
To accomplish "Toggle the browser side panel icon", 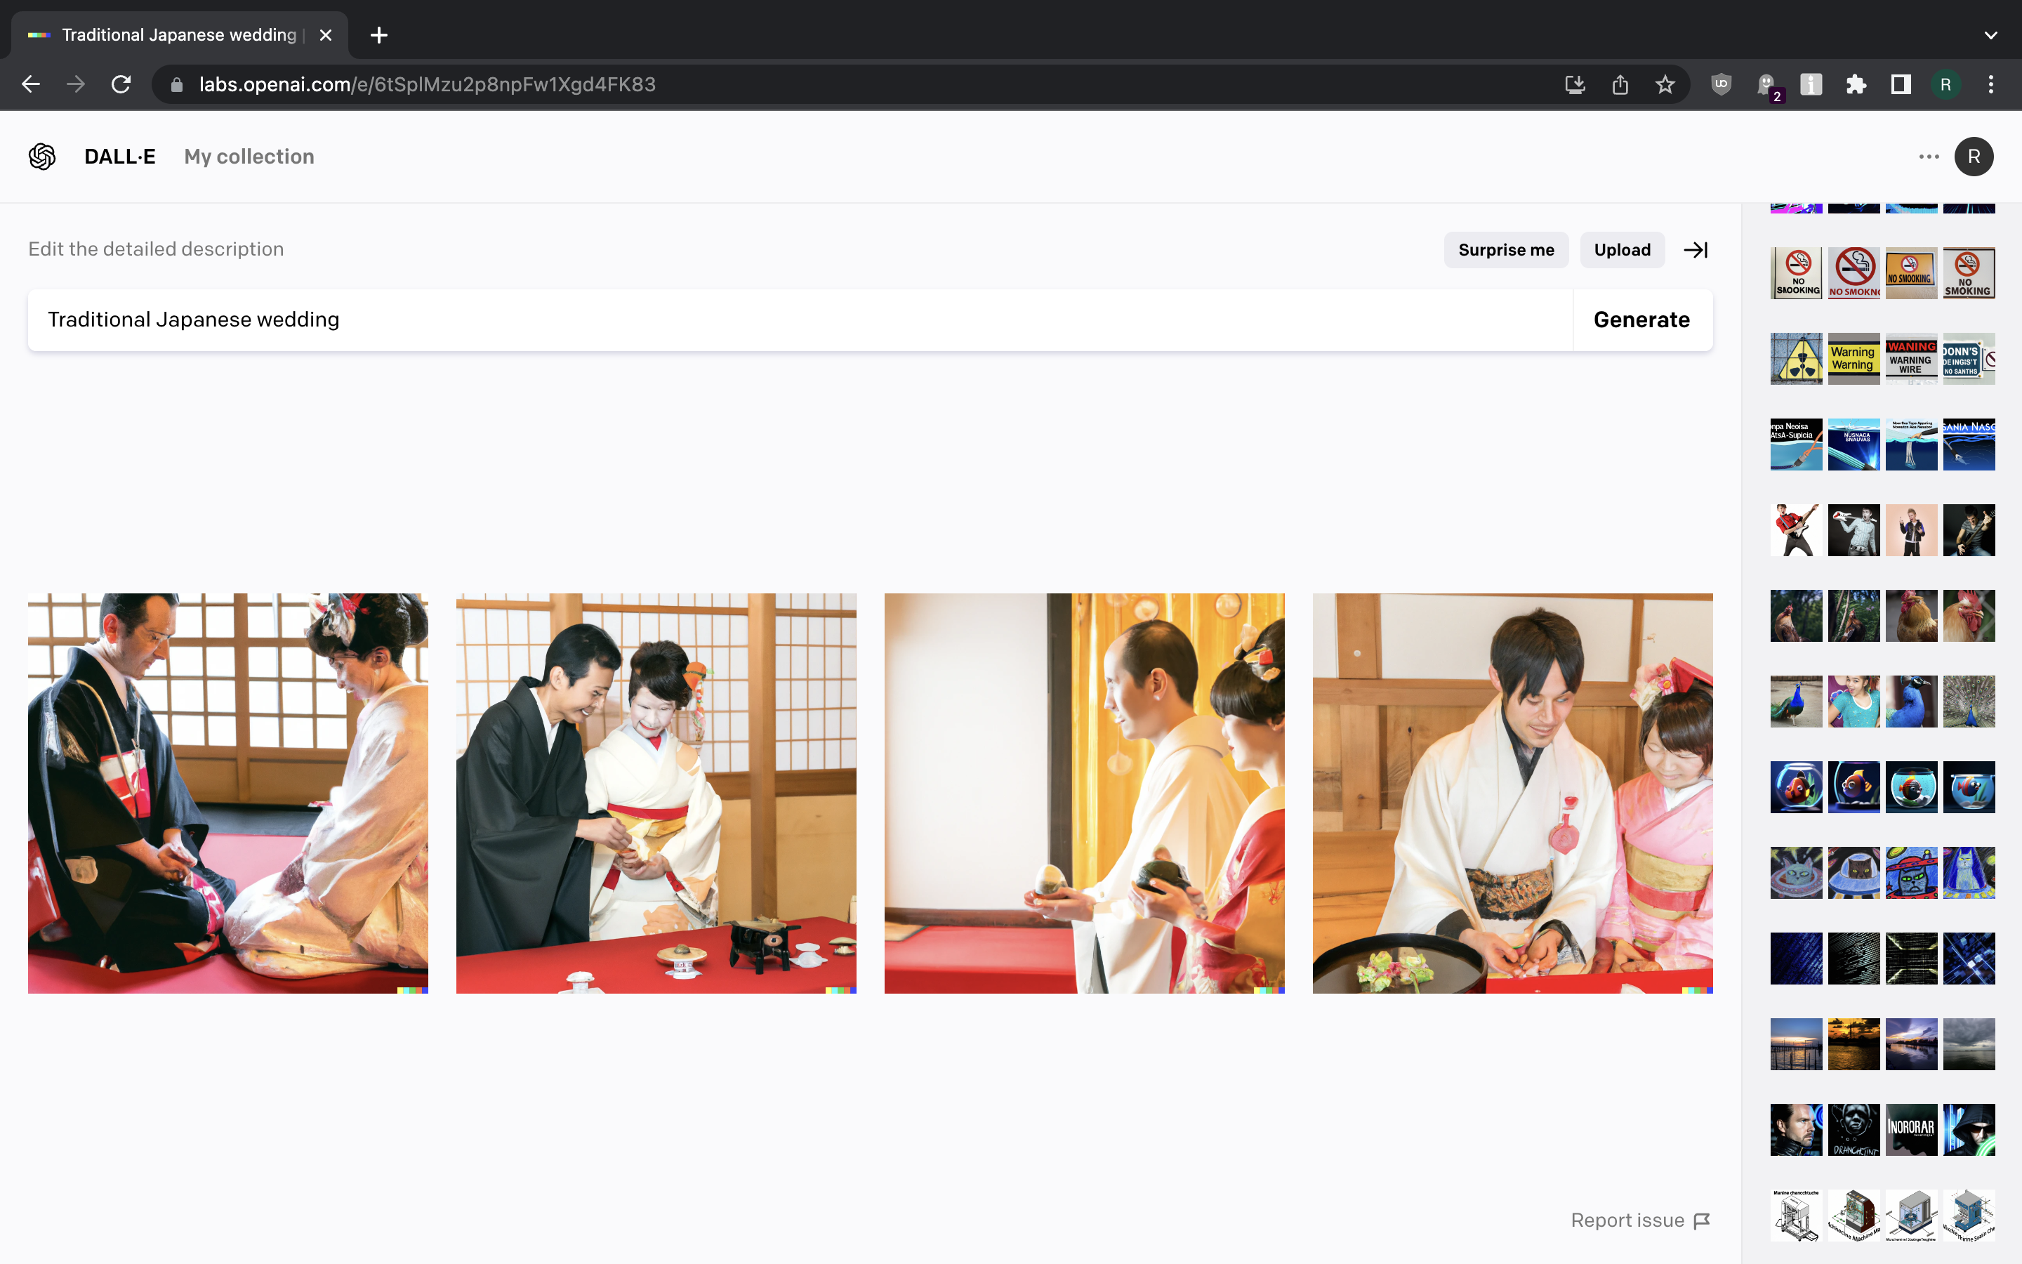I will click(x=1902, y=84).
